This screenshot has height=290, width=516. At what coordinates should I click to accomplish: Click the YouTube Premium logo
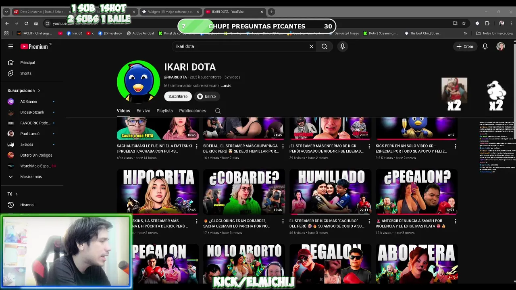[x=34, y=46]
